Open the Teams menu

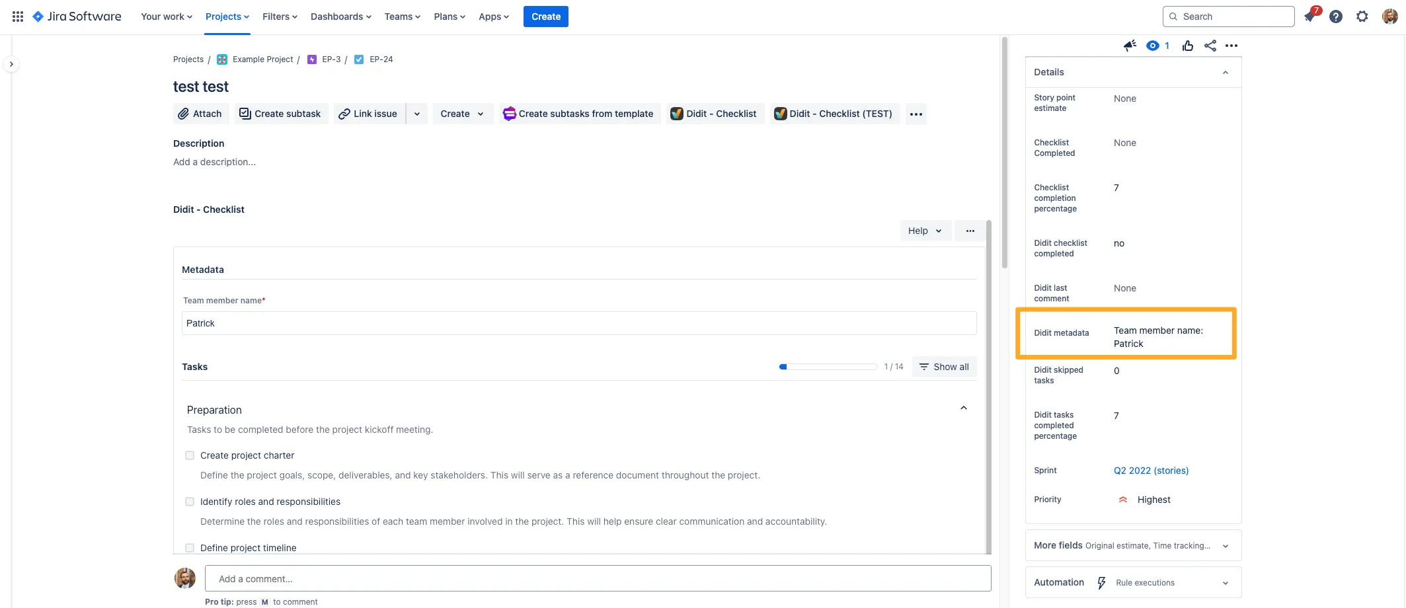403,17
